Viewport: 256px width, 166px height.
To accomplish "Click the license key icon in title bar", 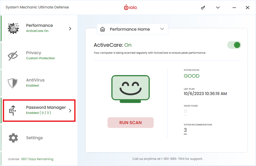I will coord(203,7).
